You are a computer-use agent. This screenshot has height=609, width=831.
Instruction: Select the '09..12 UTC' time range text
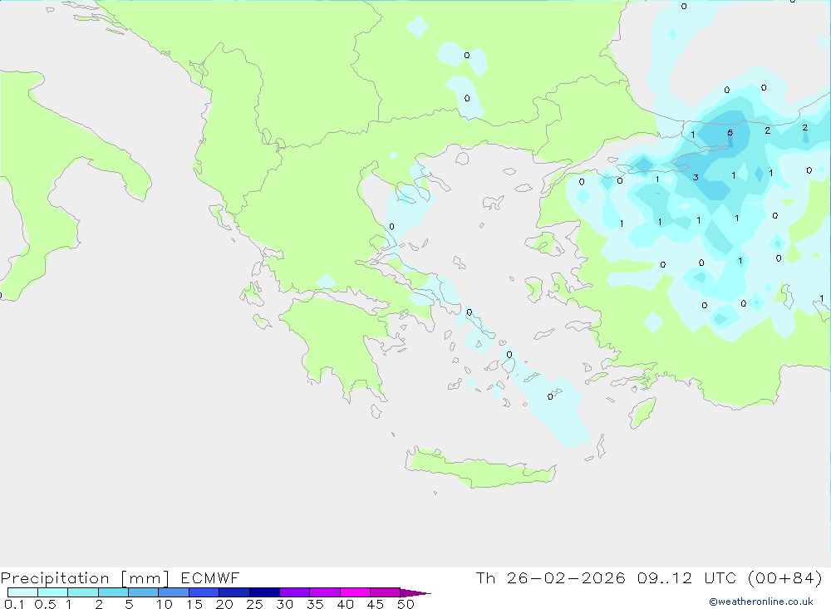(687, 577)
